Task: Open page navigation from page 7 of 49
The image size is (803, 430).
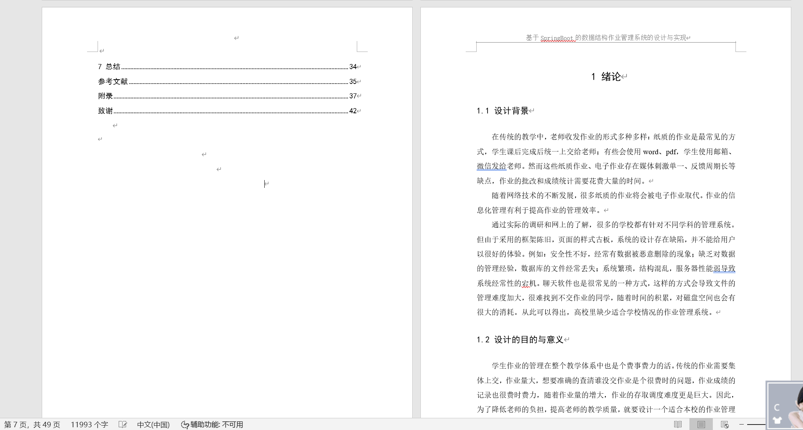Action: point(32,425)
